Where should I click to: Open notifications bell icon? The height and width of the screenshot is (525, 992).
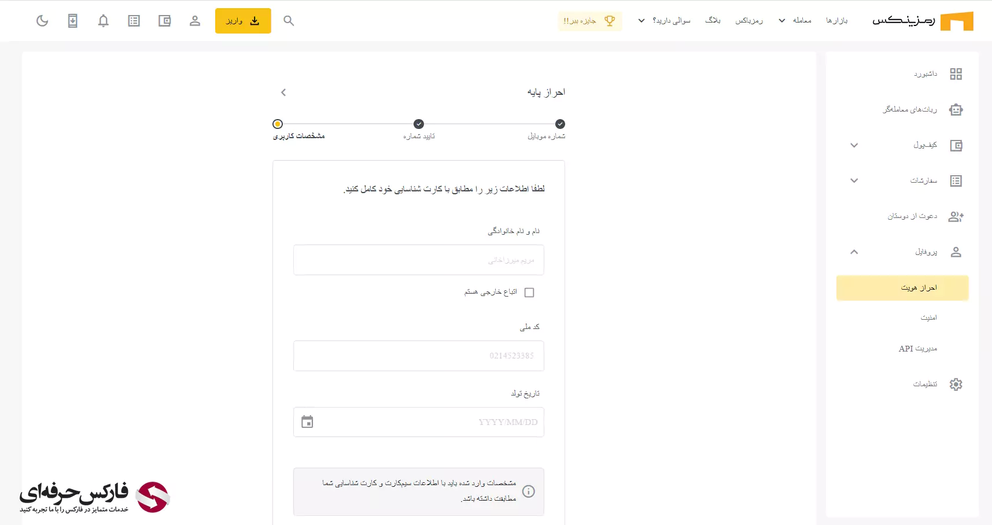pos(103,21)
